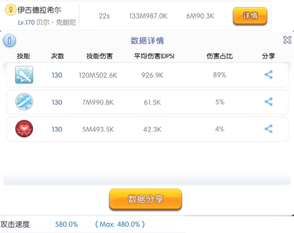Image resolution: width=294 pixels, height=233 pixels.
Task: Click the 133M987.0K total damage value
Action: click(148, 16)
